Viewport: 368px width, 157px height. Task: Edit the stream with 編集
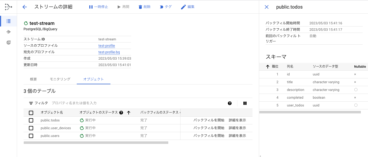[x=188, y=7]
